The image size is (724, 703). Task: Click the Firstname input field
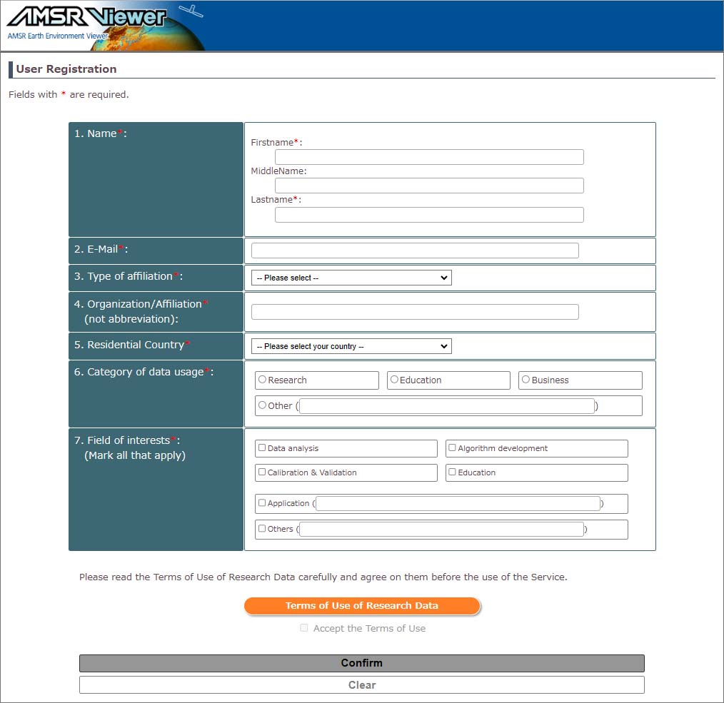coord(429,157)
